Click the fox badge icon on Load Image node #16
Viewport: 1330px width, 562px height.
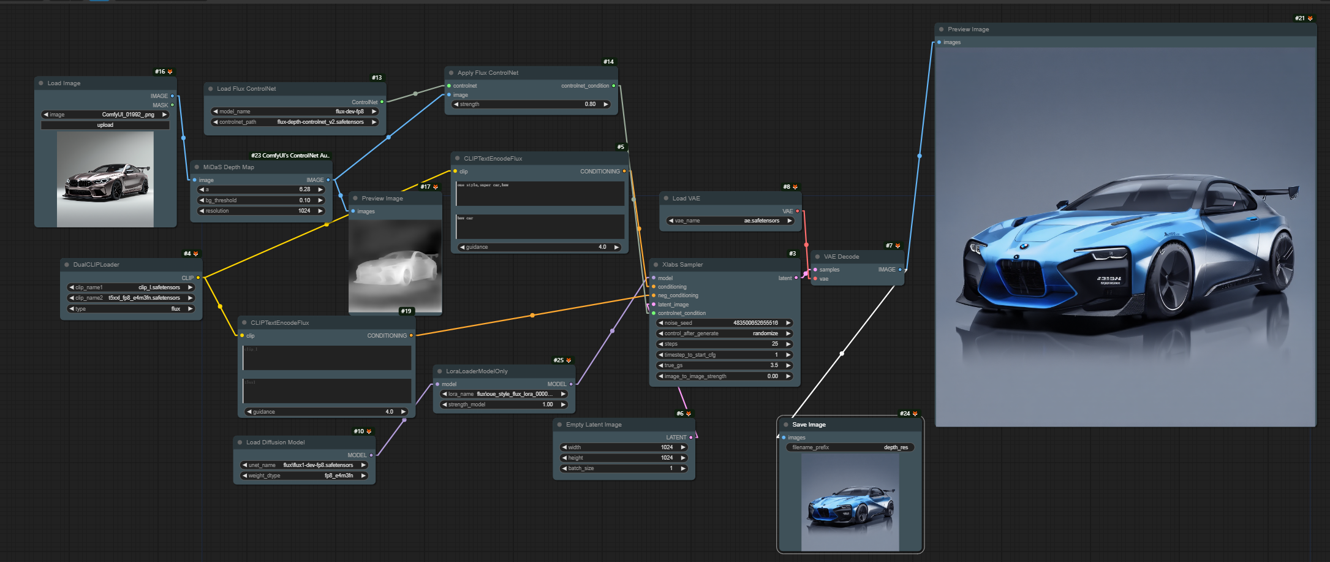[170, 72]
